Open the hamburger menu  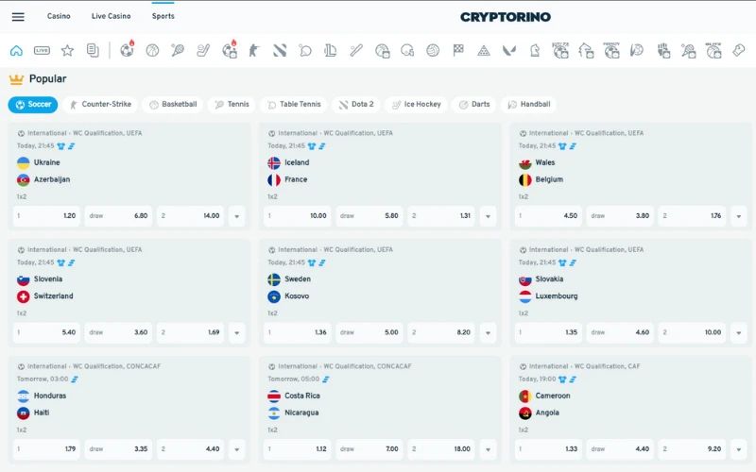pyautogui.click(x=18, y=17)
